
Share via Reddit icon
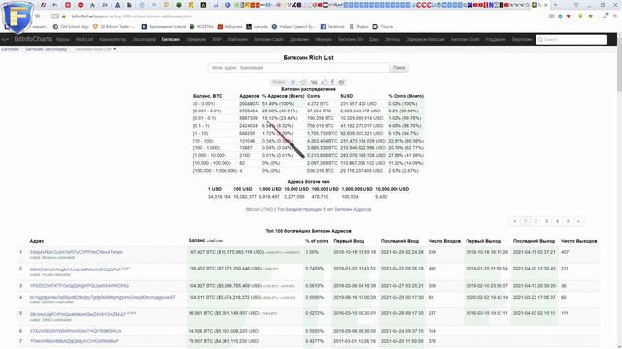point(303,82)
